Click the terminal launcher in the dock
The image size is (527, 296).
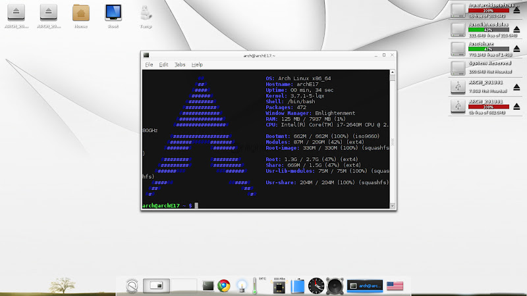point(208,285)
